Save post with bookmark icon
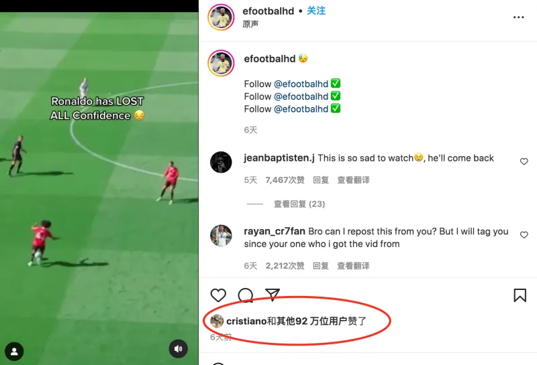Viewport: 537px width, 365px height. (x=520, y=295)
